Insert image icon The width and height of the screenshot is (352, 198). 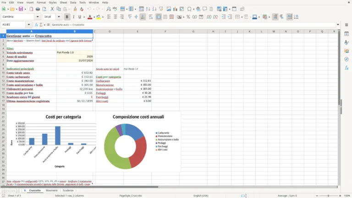169,9
